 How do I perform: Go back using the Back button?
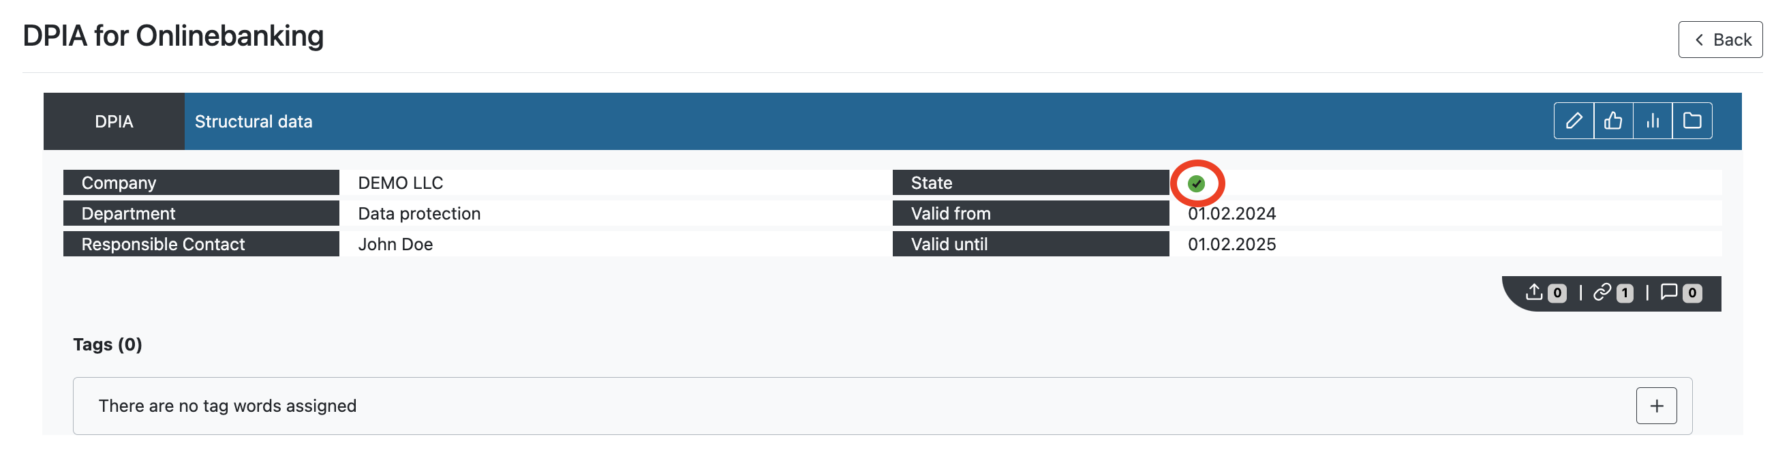pos(1720,40)
